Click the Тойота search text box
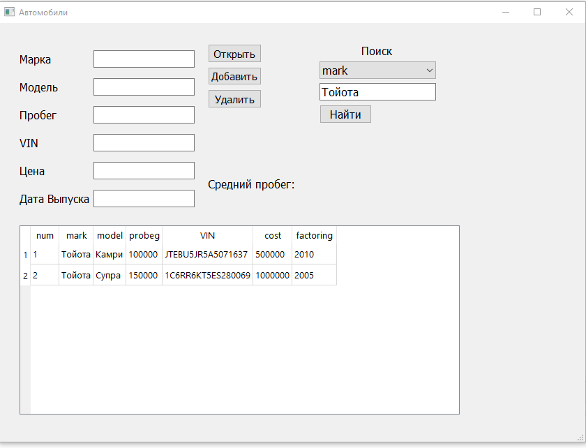The width and height of the screenshot is (586, 448). tap(377, 91)
